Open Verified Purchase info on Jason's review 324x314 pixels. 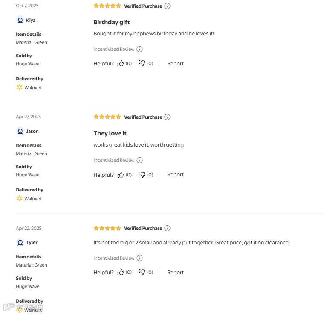[167, 117]
